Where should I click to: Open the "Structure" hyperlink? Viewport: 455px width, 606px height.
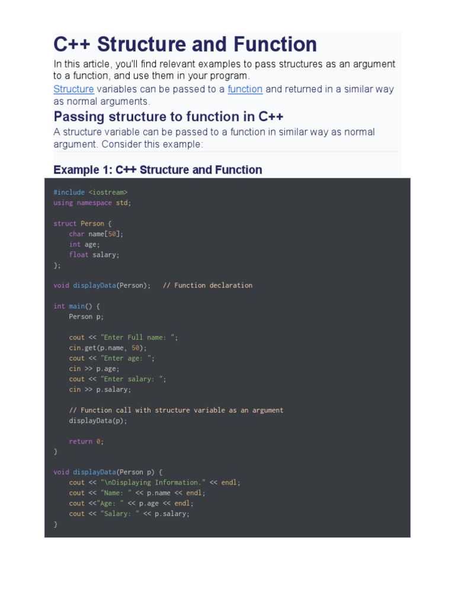(x=73, y=89)
